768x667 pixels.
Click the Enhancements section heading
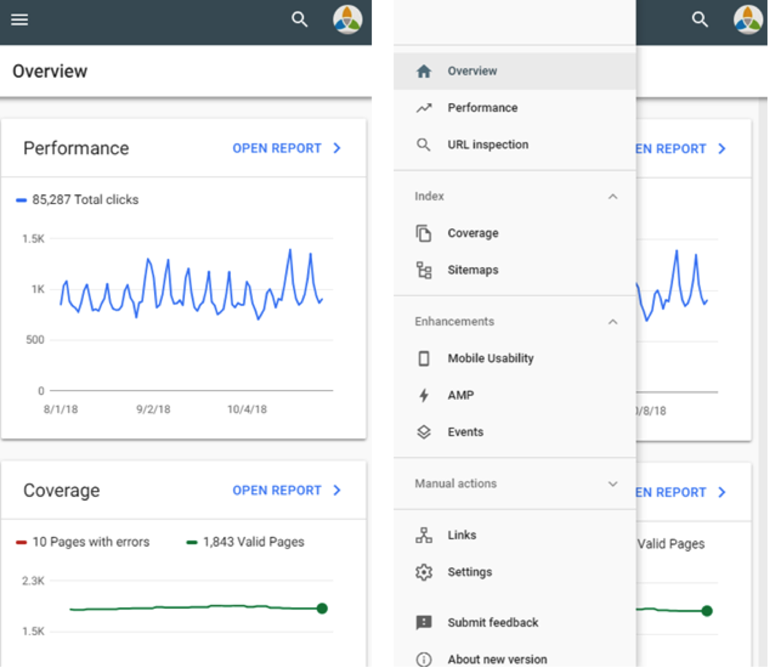[x=454, y=321]
